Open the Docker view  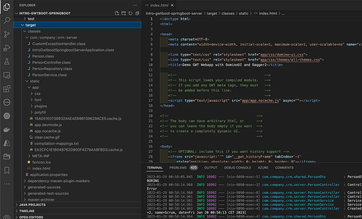click(7, 130)
